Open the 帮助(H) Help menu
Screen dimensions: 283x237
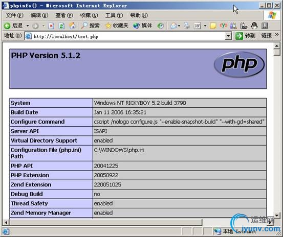[x=139, y=15]
